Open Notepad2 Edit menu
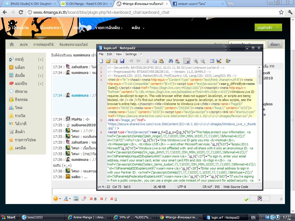295x221 pixels. point(109,54)
